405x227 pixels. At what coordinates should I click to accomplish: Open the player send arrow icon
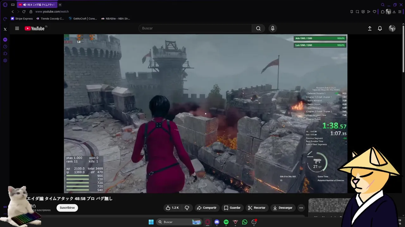(x=369, y=12)
